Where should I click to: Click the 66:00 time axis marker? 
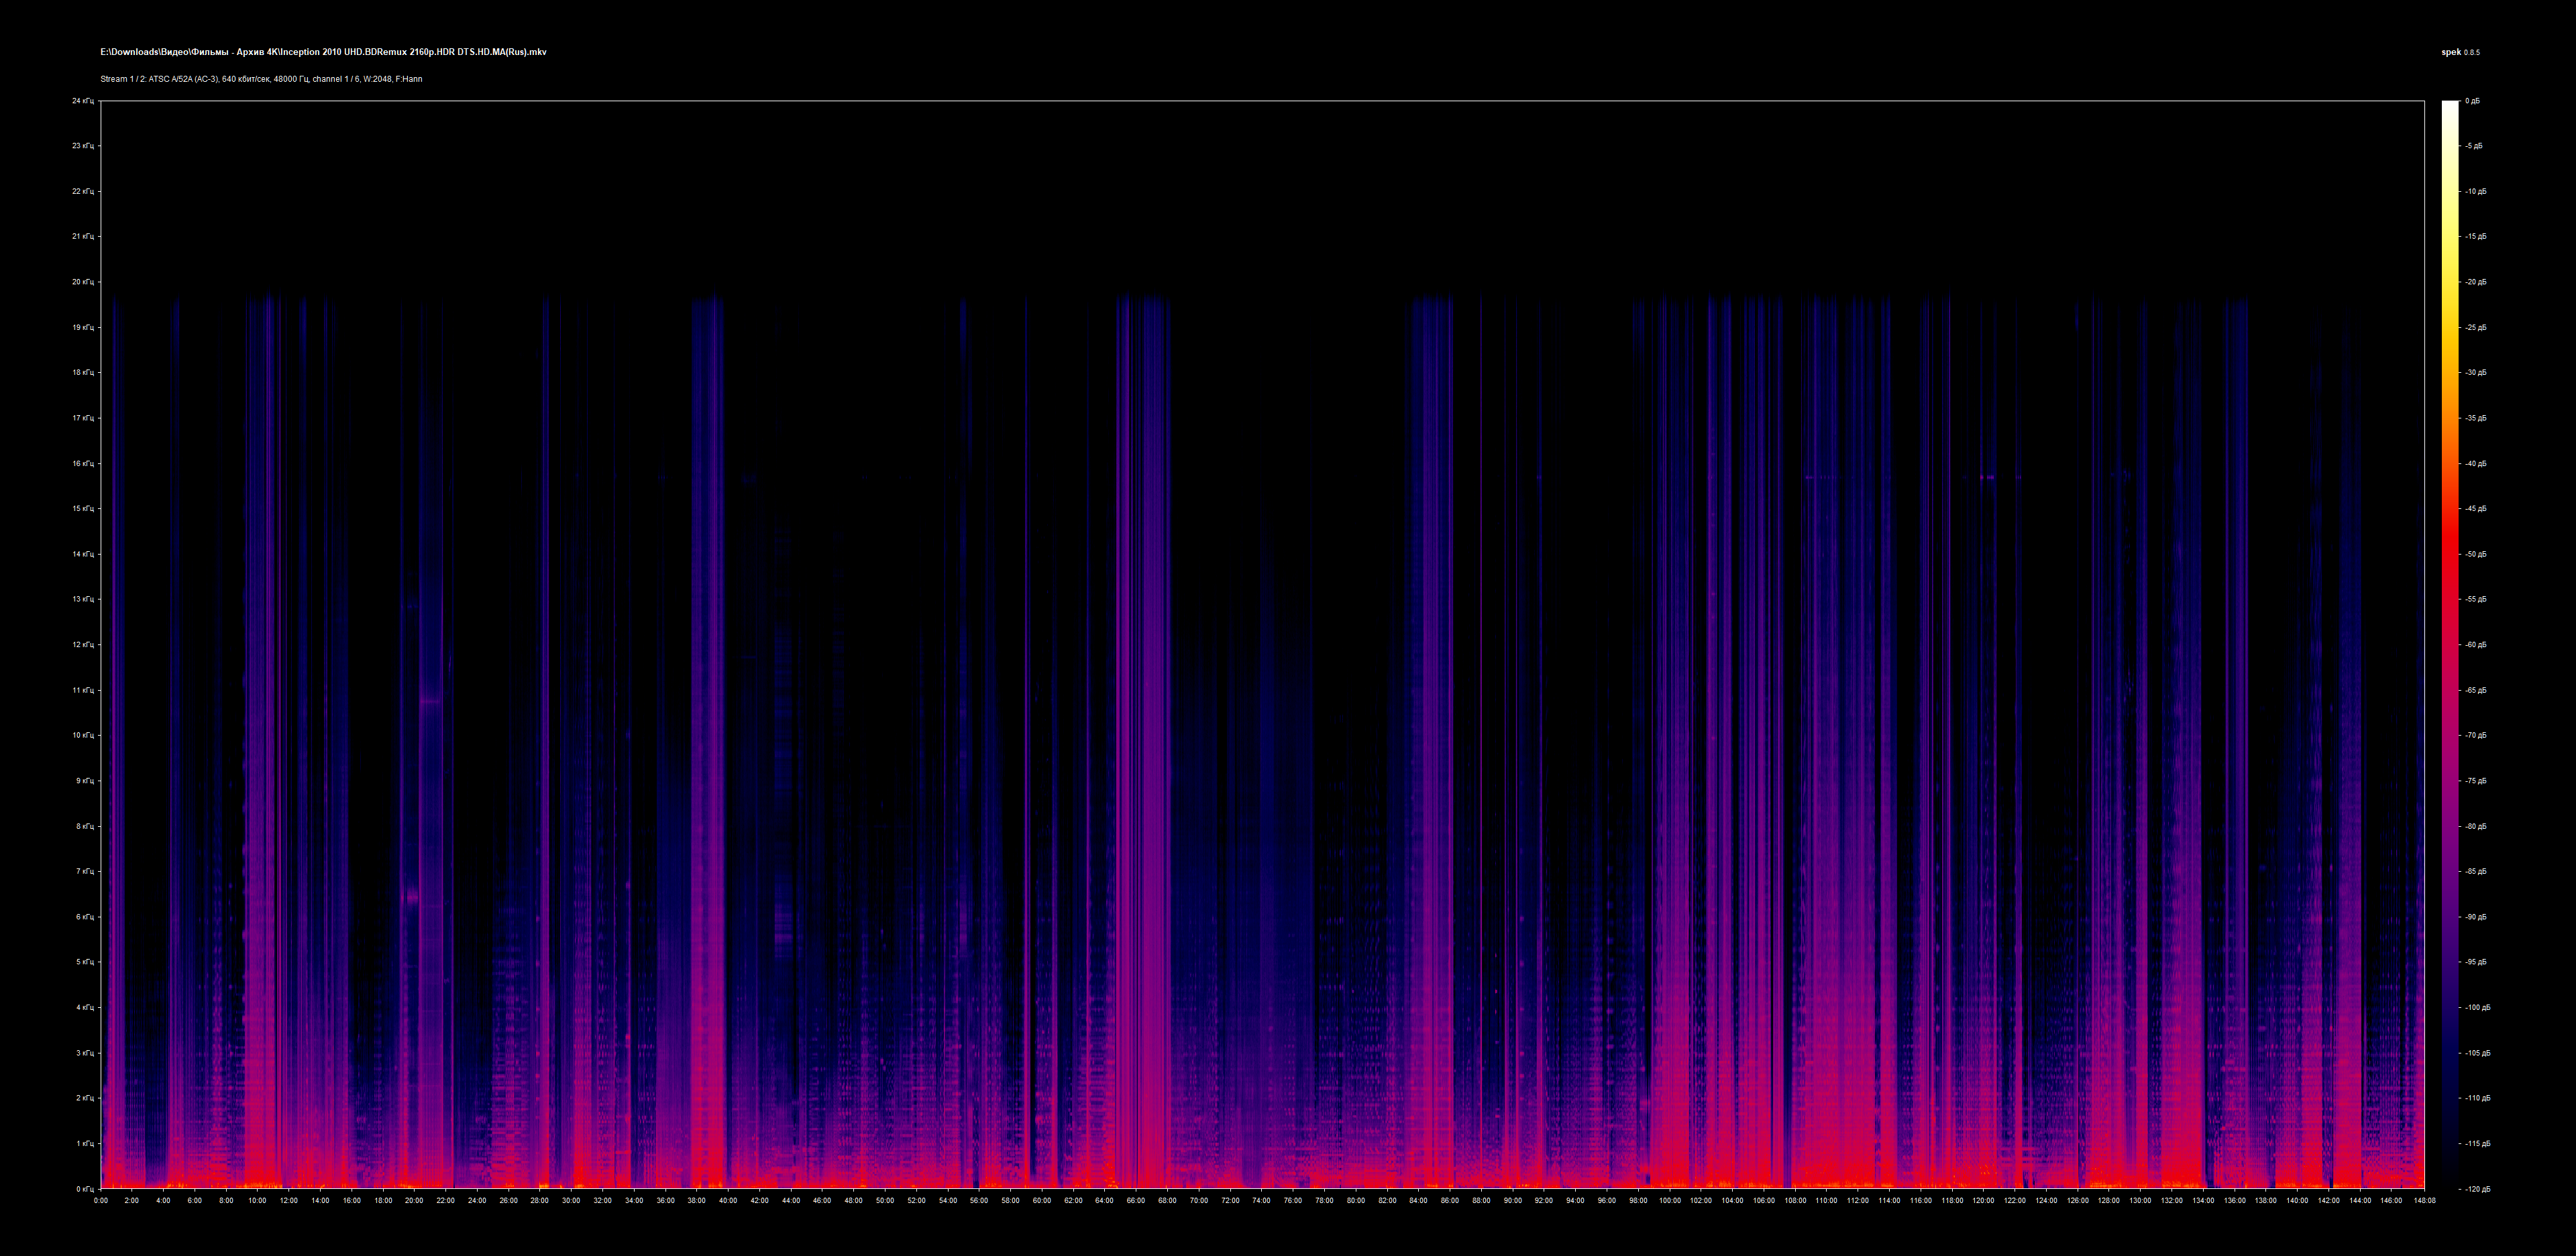(1136, 1200)
